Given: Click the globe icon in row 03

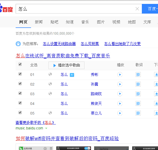Looking at the screenshot, I should [x=50, y=94].
